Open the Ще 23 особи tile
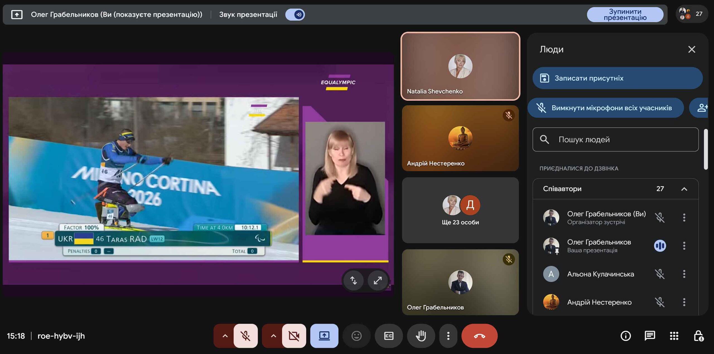This screenshot has height=354, width=714. click(460, 210)
